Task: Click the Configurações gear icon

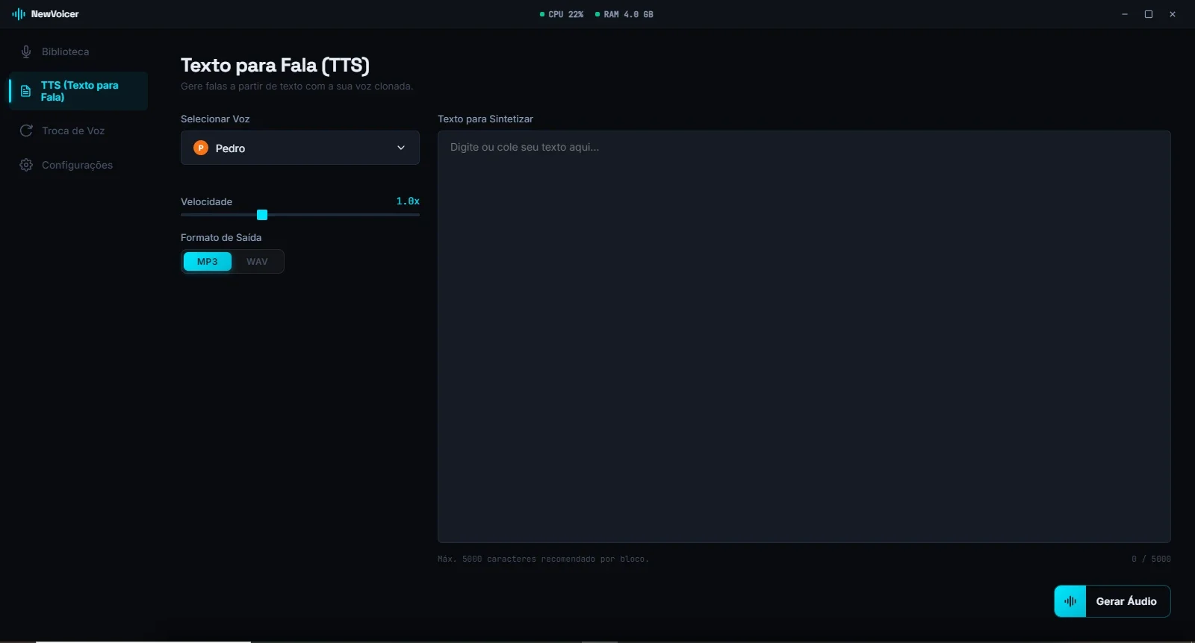Action: click(26, 165)
